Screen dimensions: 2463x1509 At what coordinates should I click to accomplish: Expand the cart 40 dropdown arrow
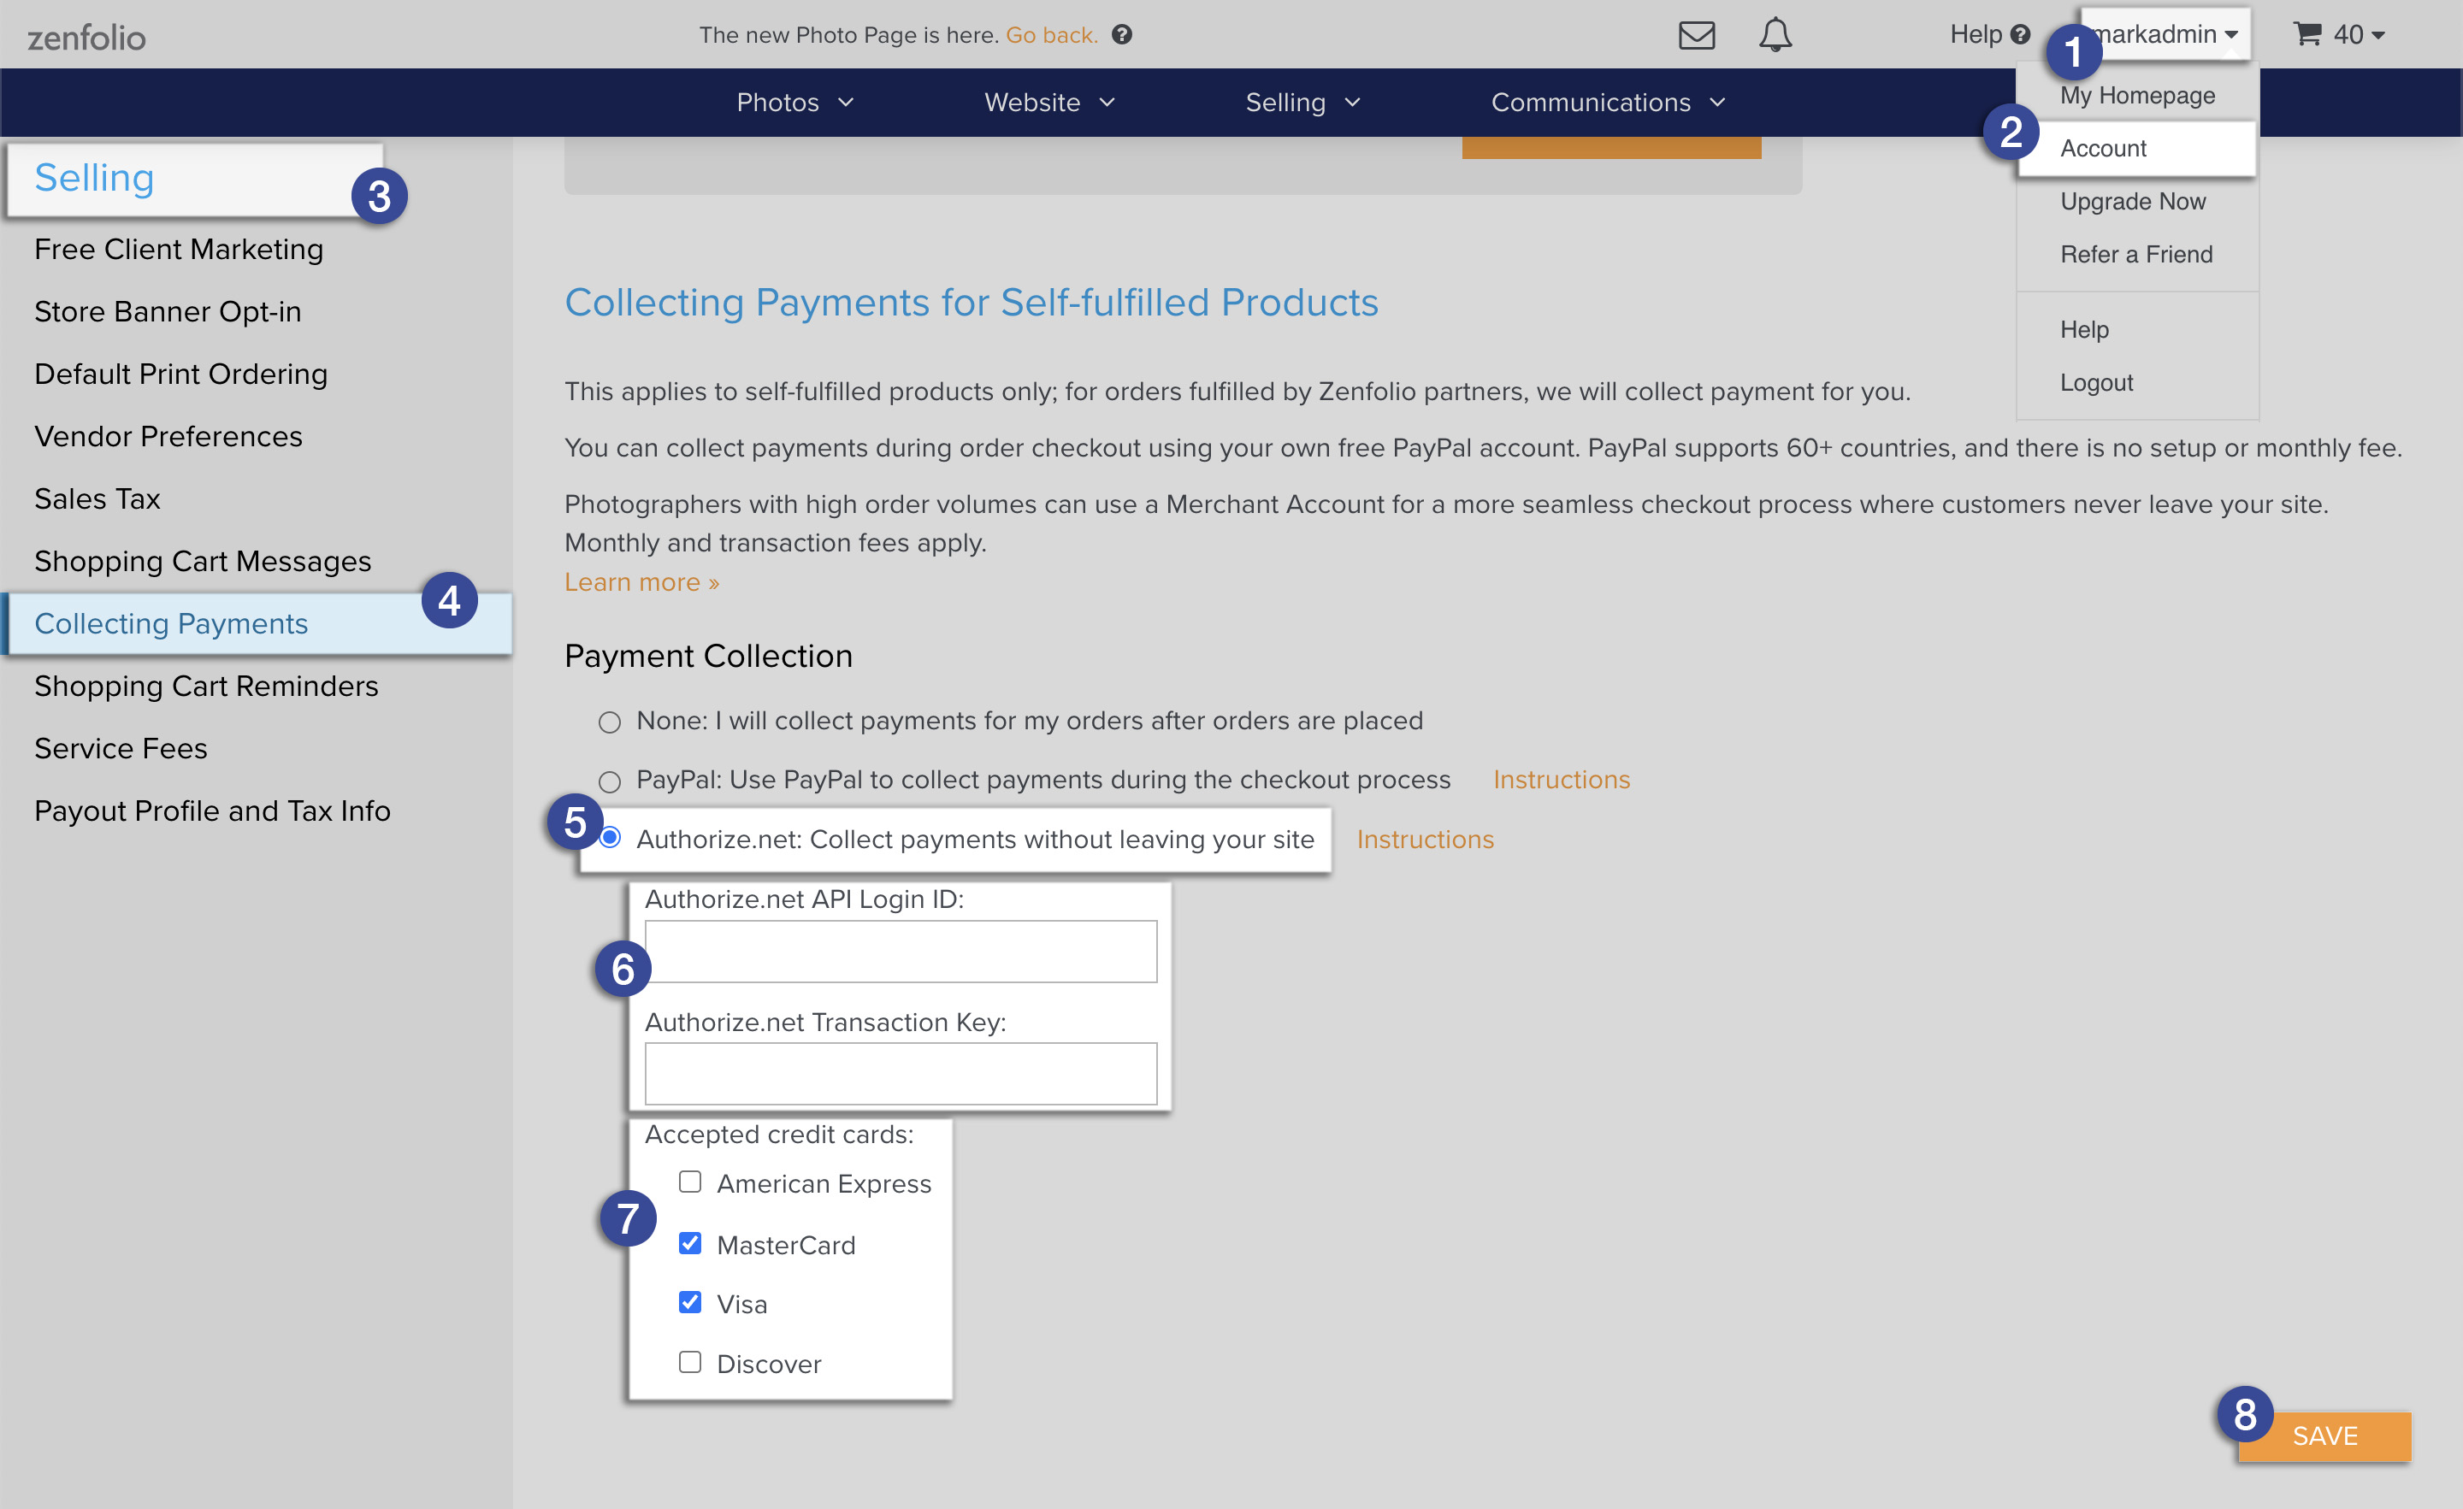pos(2378,36)
